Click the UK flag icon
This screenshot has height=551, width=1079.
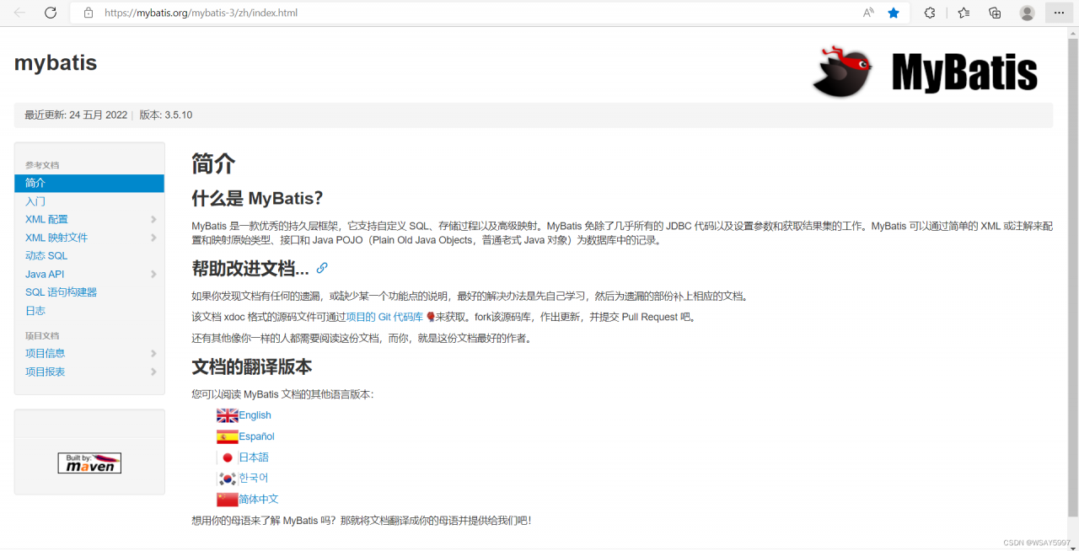click(x=227, y=415)
